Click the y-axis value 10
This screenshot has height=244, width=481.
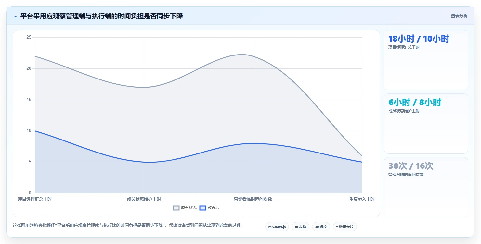[29, 131]
